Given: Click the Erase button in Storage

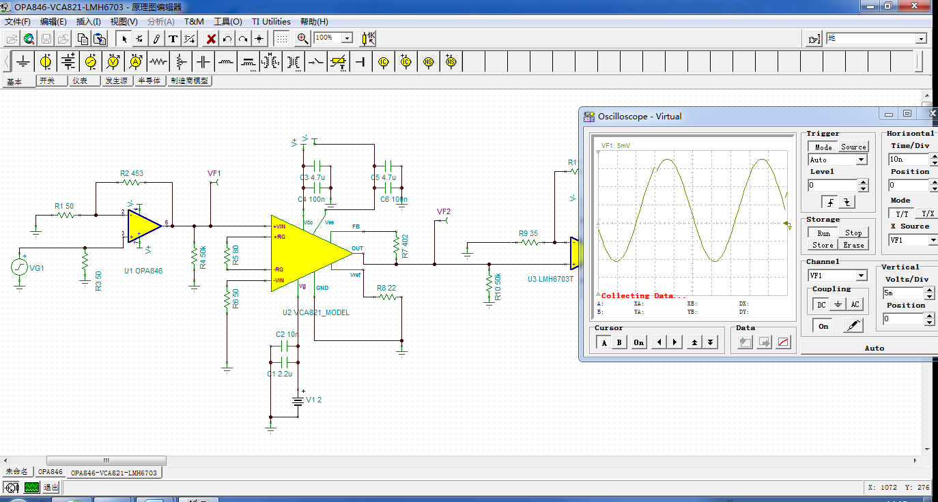Looking at the screenshot, I should coord(853,245).
